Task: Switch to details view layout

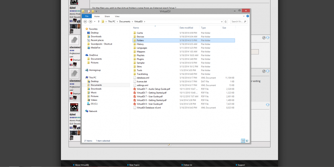Action: 243,141
